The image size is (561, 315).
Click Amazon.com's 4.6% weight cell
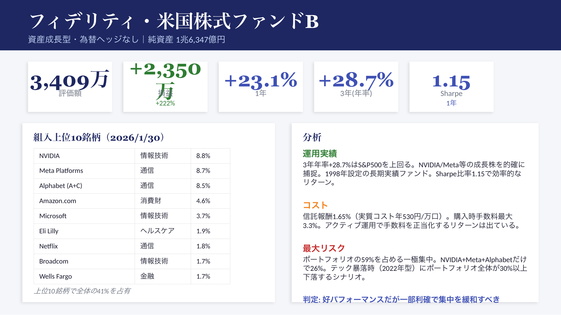click(x=203, y=201)
